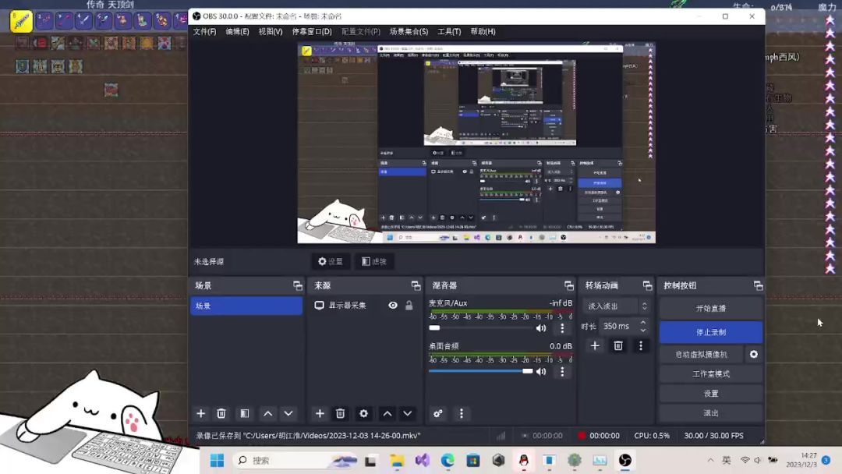The image size is (842, 474).
Task: Open the 工具(T) menu
Action: click(449, 32)
